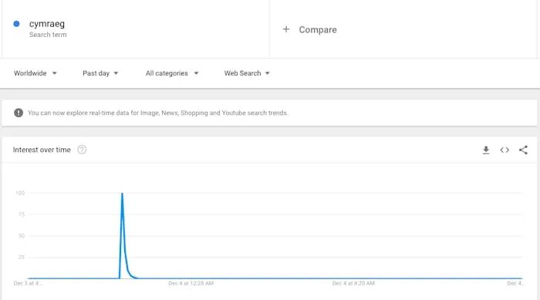Share the Interest over time chart
The image size is (540, 300).
(523, 150)
